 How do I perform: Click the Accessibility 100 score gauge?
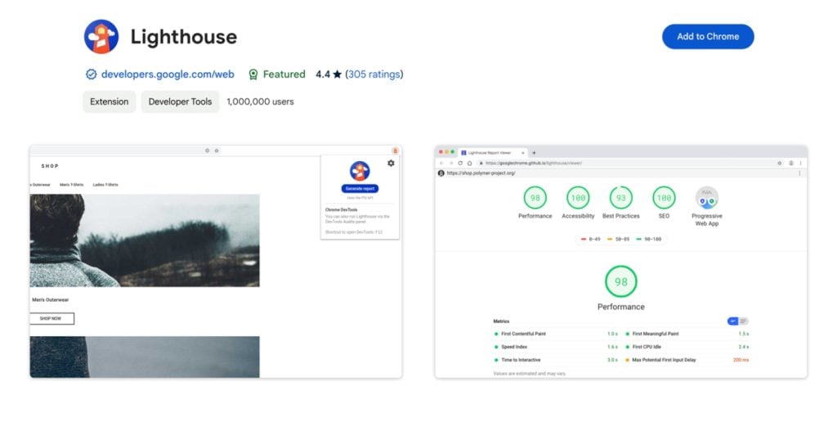click(578, 198)
